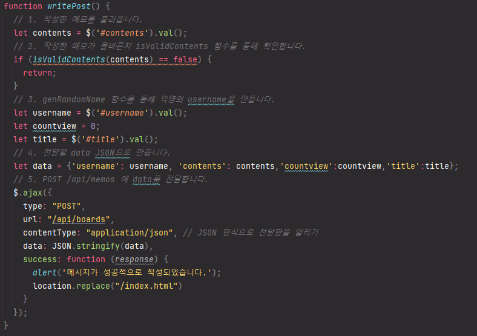Viewport: 477px width, 336px height.
Task: Click the isValidContents call in the if statement
Action: [69, 59]
